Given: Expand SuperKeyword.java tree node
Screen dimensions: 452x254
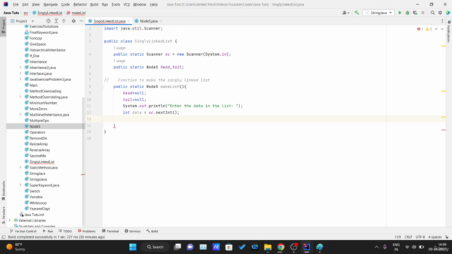Looking at the screenshot, I should click(x=20, y=185).
